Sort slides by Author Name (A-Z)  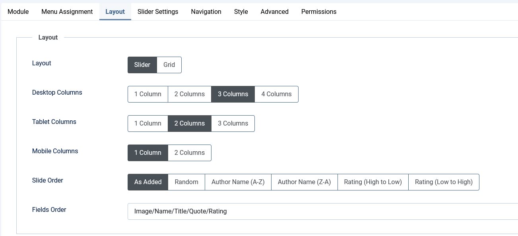(x=238, y=182)
